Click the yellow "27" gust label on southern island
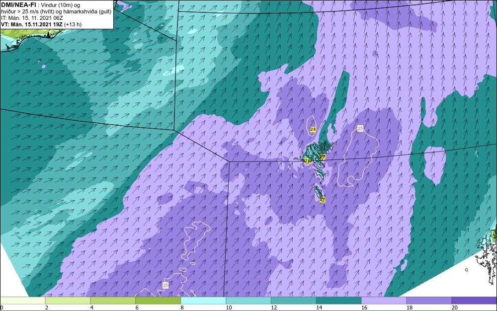Screen dimensions: 497x311 tap(323, 200)
